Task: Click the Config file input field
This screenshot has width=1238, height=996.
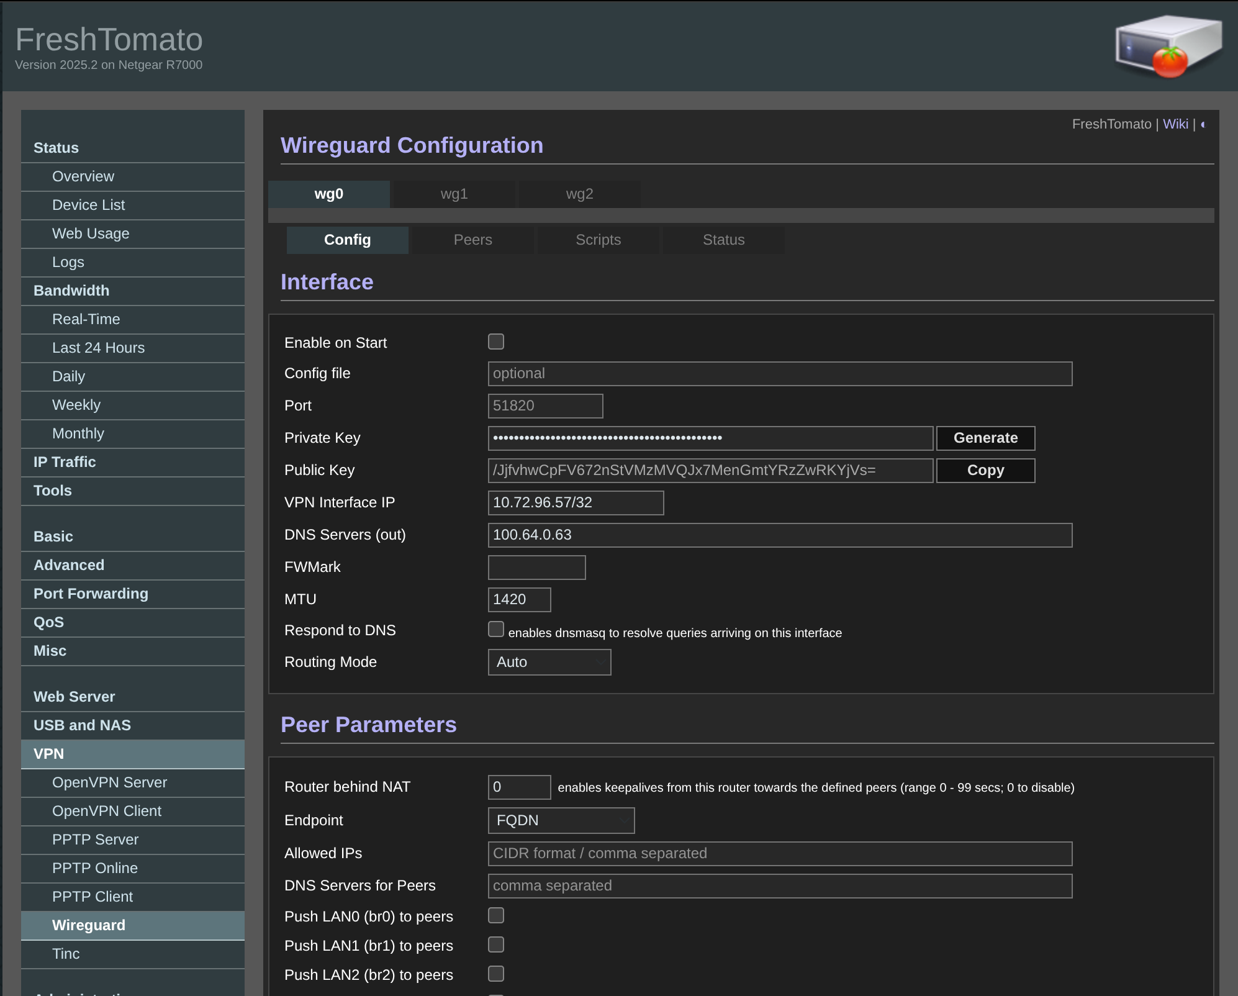Action: pos(780,374)
